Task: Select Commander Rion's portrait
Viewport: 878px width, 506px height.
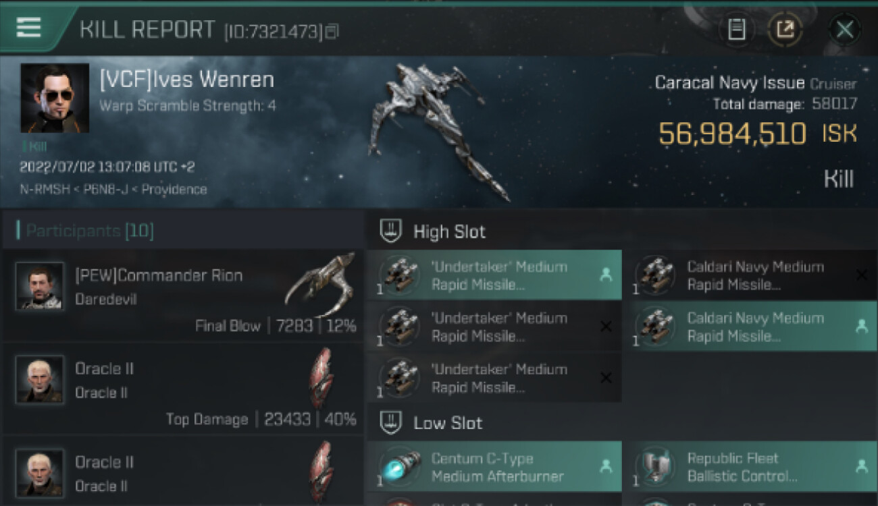Action: (x=40, y=286)
